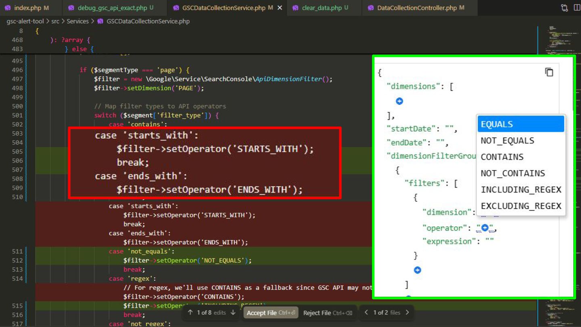Click the "expression" value field
Screen dimensions: 581x327
489,241
